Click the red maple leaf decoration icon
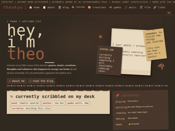This screenshot has width=175, height=131. [x=100, y=37]
